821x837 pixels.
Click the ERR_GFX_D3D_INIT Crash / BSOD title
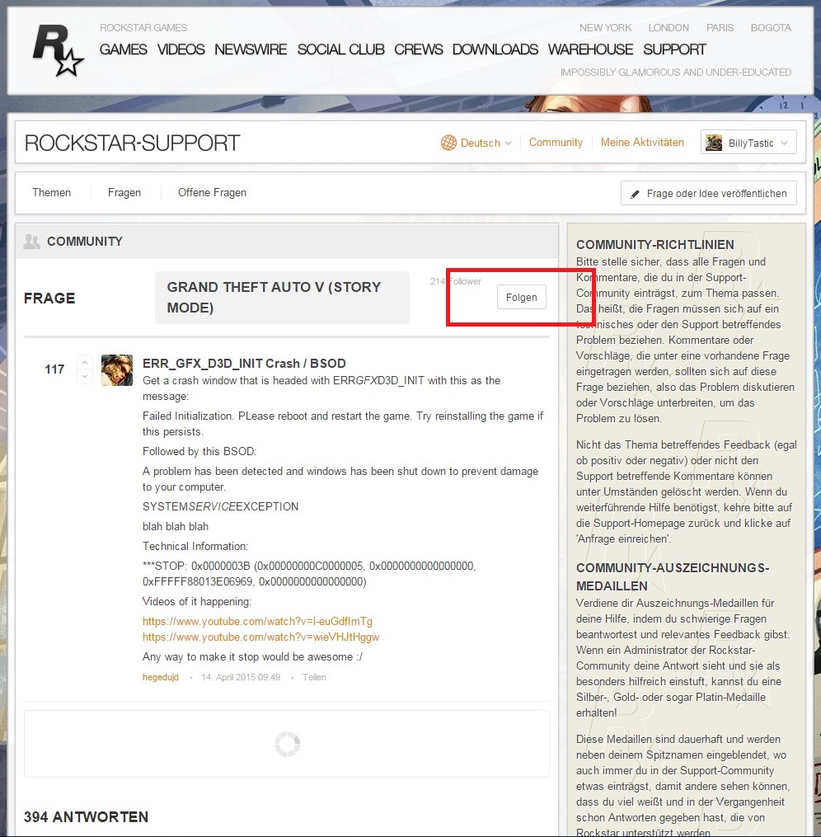click(x=244, y=364)
